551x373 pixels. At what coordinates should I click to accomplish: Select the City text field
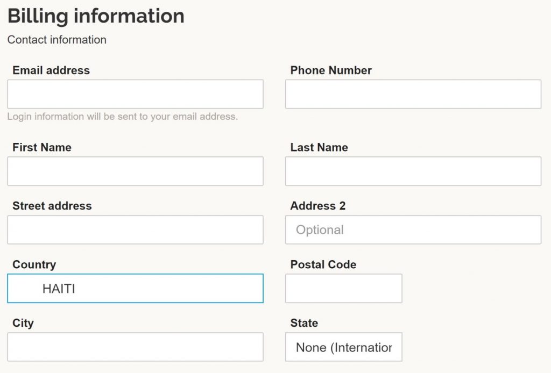[x=135, y=347]
